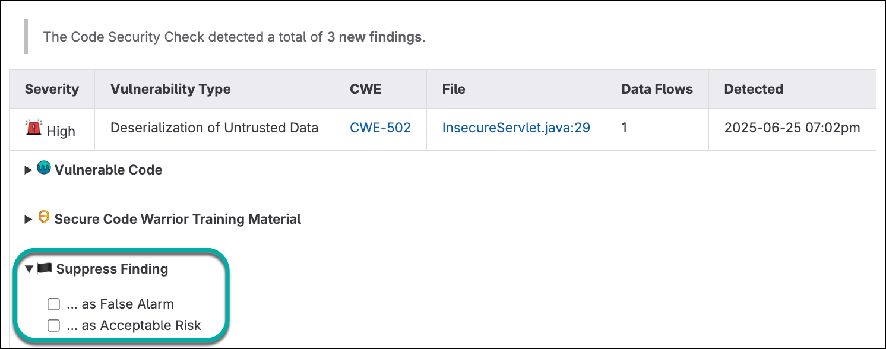This screenshot has width=886, height=349.
Task: Open the InsecureServlet.java:29 file link
Action: (516, 128)
